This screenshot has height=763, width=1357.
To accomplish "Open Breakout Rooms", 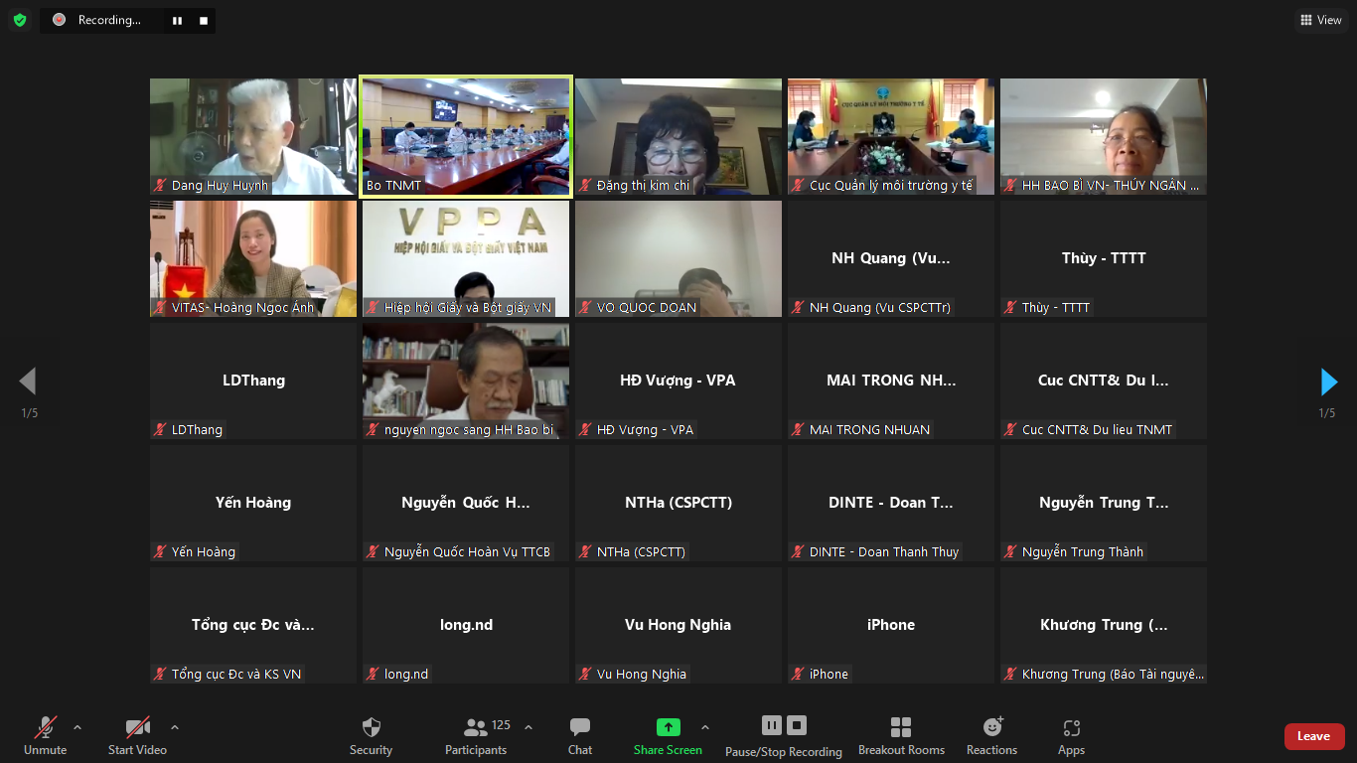I will coord(901,736).
